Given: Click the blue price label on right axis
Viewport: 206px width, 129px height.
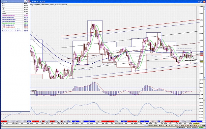Looking at the screenshot, I should pyautogui.click(x=201, y=52).
